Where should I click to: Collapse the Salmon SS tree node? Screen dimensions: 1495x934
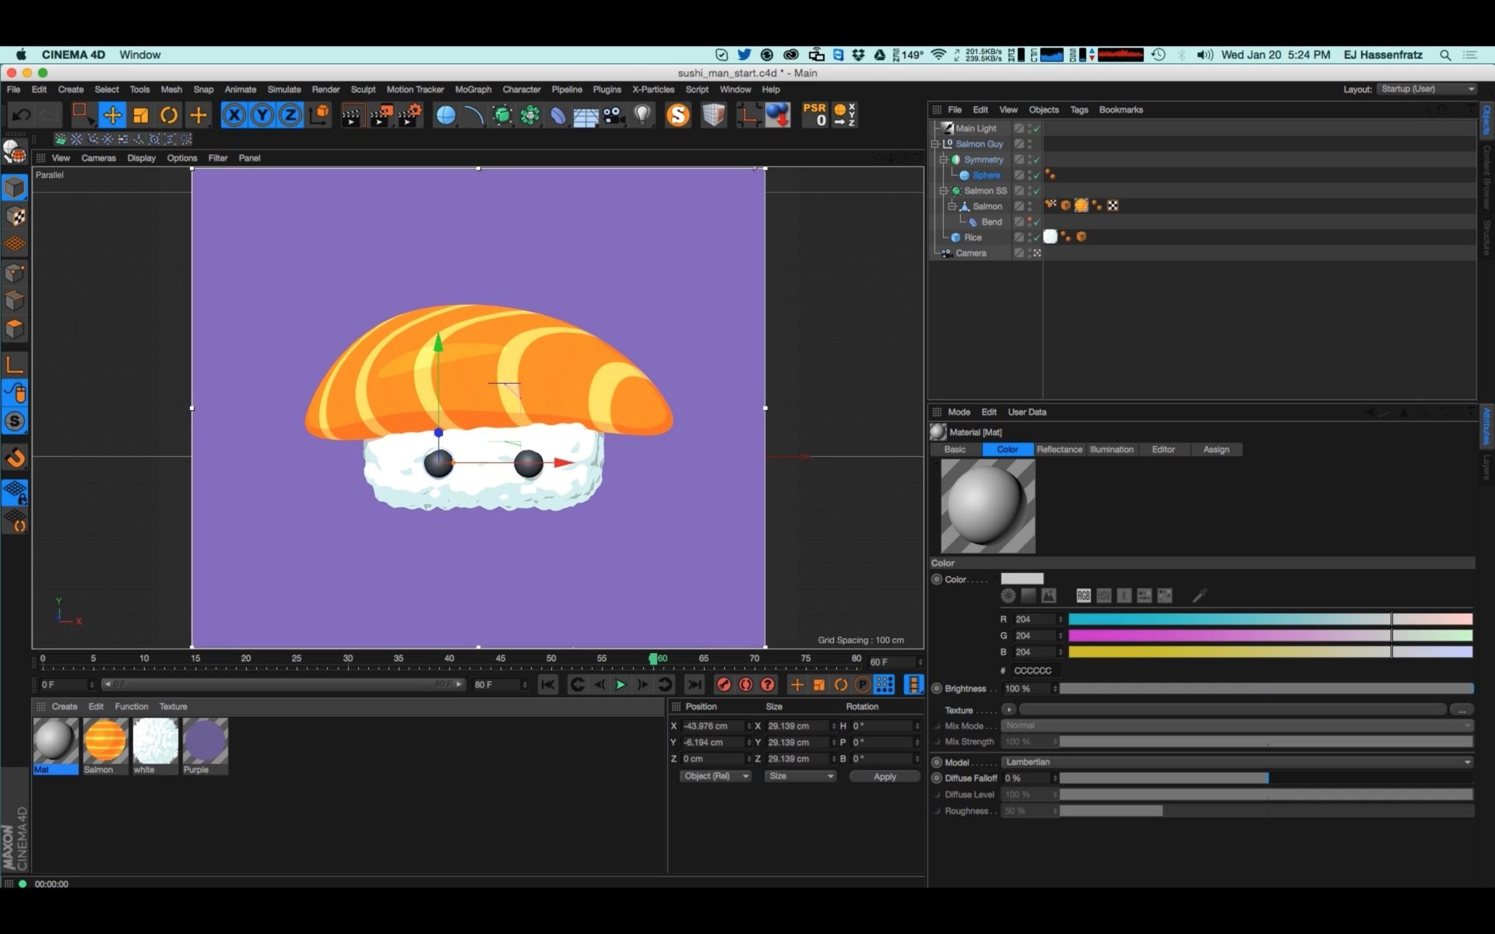click(x=944, y=191)
